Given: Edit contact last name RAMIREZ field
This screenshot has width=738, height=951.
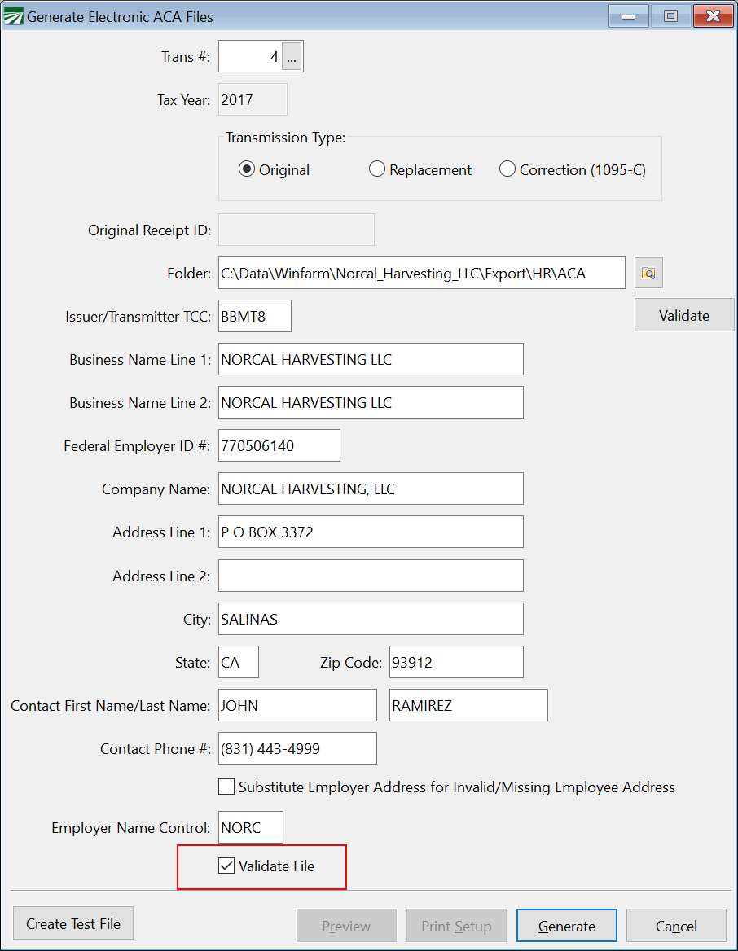Looking at the screenshot, I should point(468,705).
